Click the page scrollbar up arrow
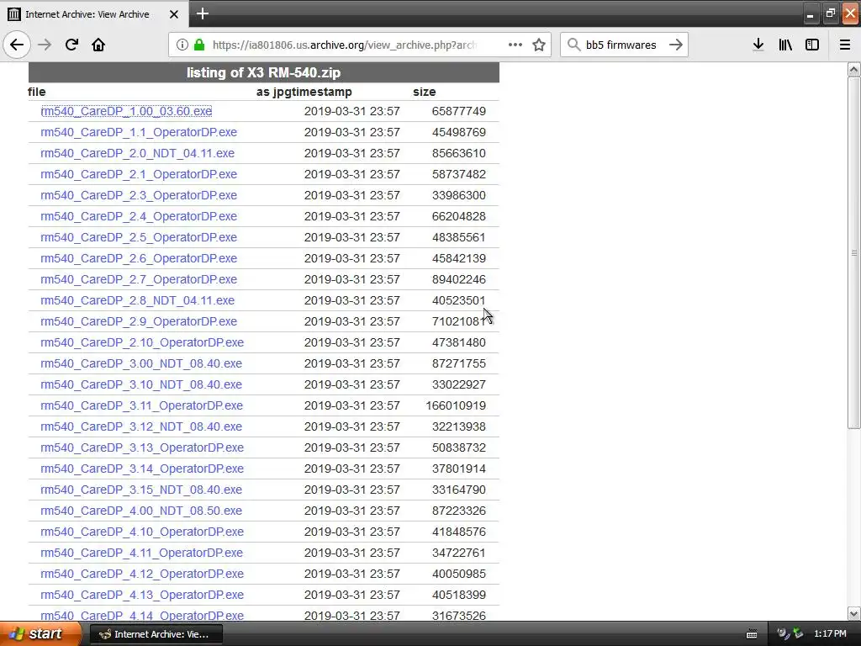 pyautogui.click(x=854, y=69)
